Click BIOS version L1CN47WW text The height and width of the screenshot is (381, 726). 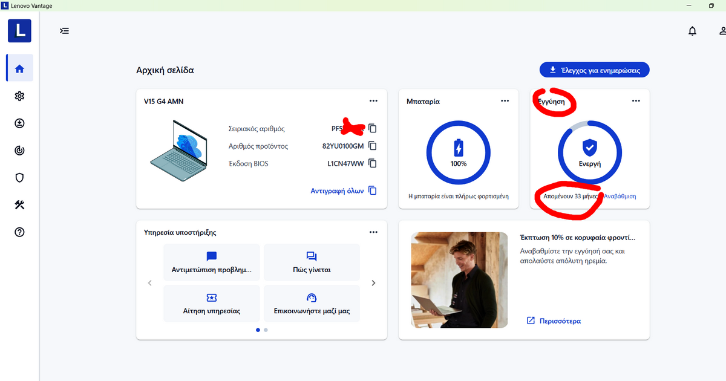345,164
